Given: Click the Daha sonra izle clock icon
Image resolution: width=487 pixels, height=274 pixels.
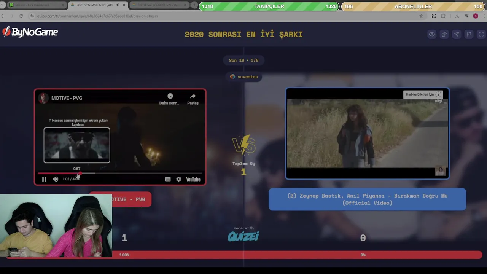Looking at the screenshot, I should click(x=170, y=96).
